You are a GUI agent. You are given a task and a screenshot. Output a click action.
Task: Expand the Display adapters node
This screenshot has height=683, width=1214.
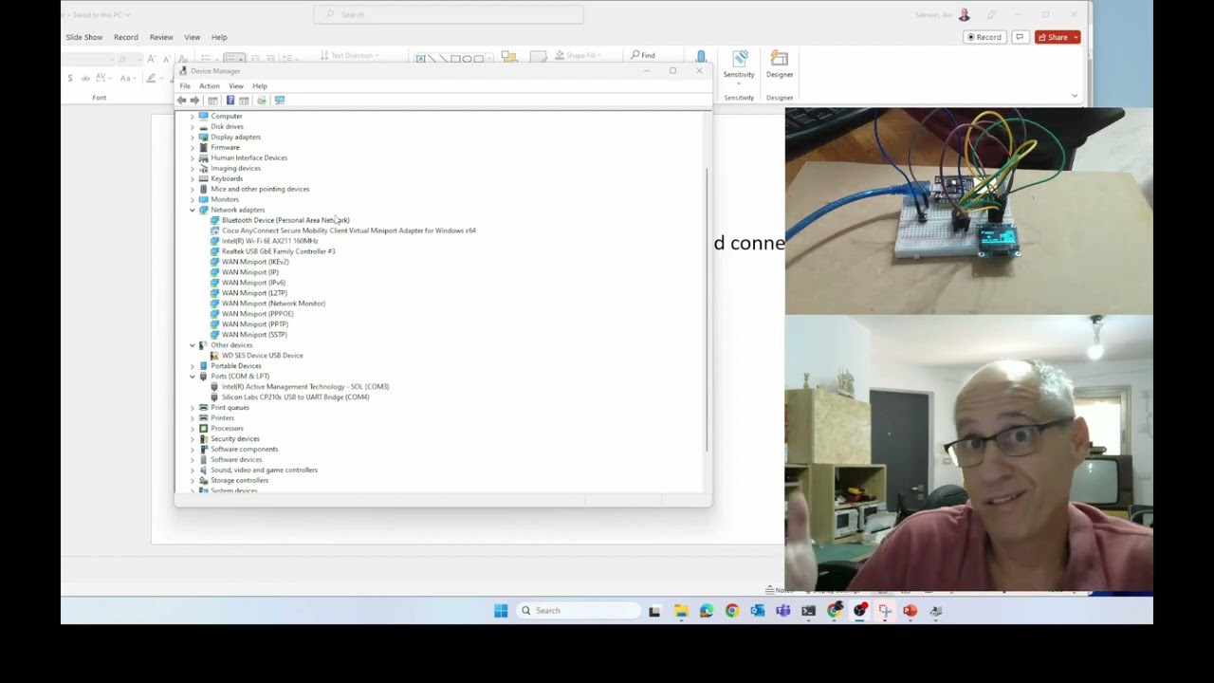click(193, 137)
